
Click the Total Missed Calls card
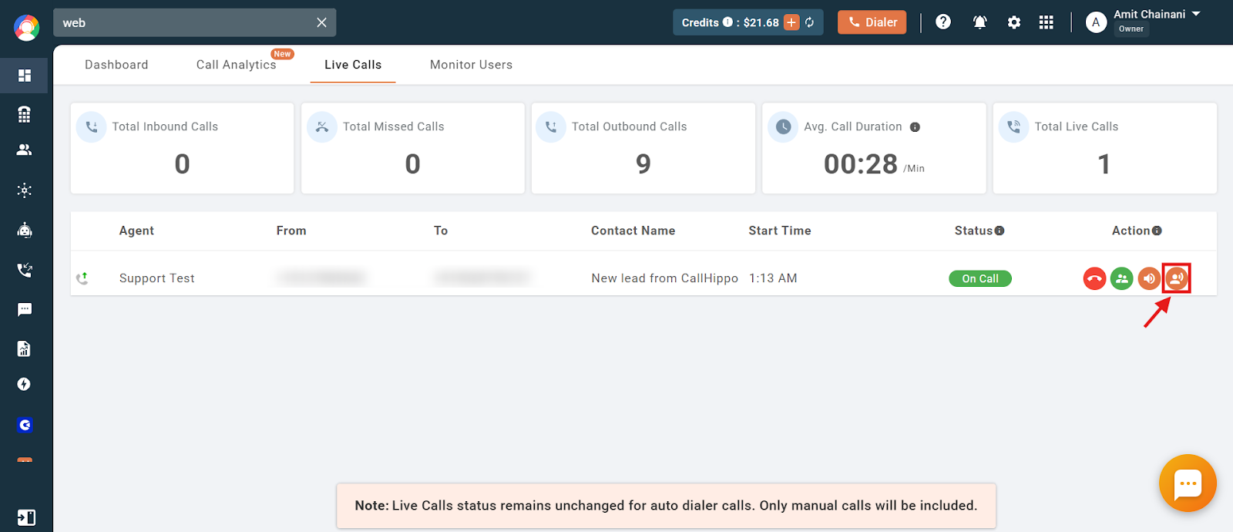[x=412, y=148]
